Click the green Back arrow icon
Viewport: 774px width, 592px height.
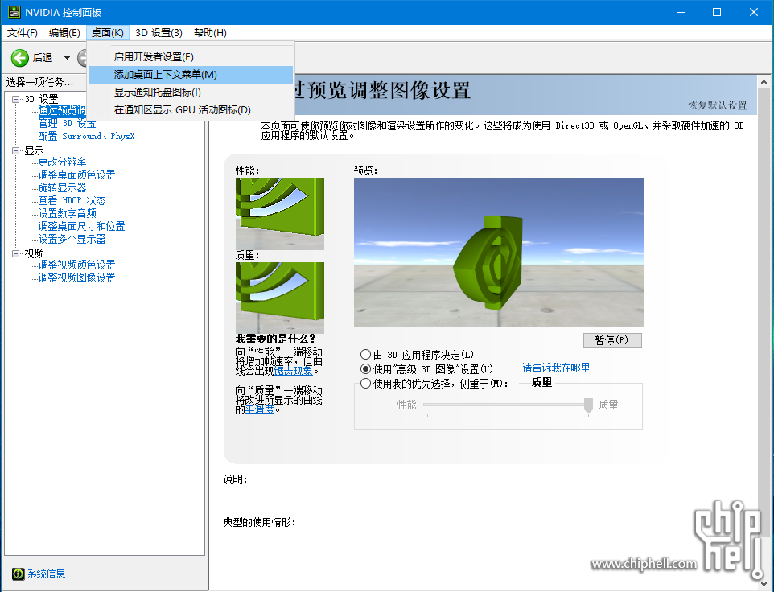[x=20, y=58]
